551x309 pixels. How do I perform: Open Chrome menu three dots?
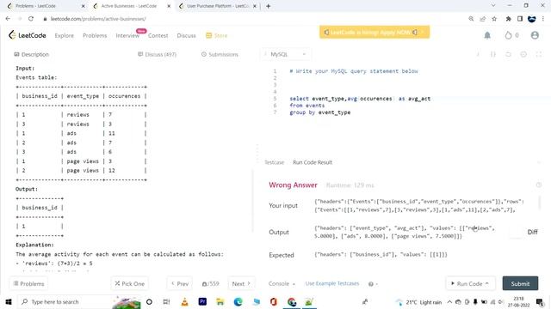[x=543, y=19]
